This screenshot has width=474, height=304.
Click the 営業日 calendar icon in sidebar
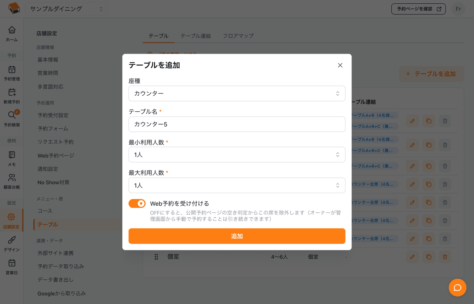(12, 263)
